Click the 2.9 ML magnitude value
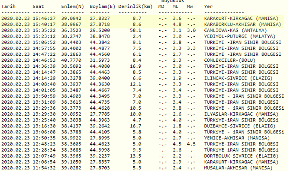This screenshot has width=290, height=171. (177, 162)
